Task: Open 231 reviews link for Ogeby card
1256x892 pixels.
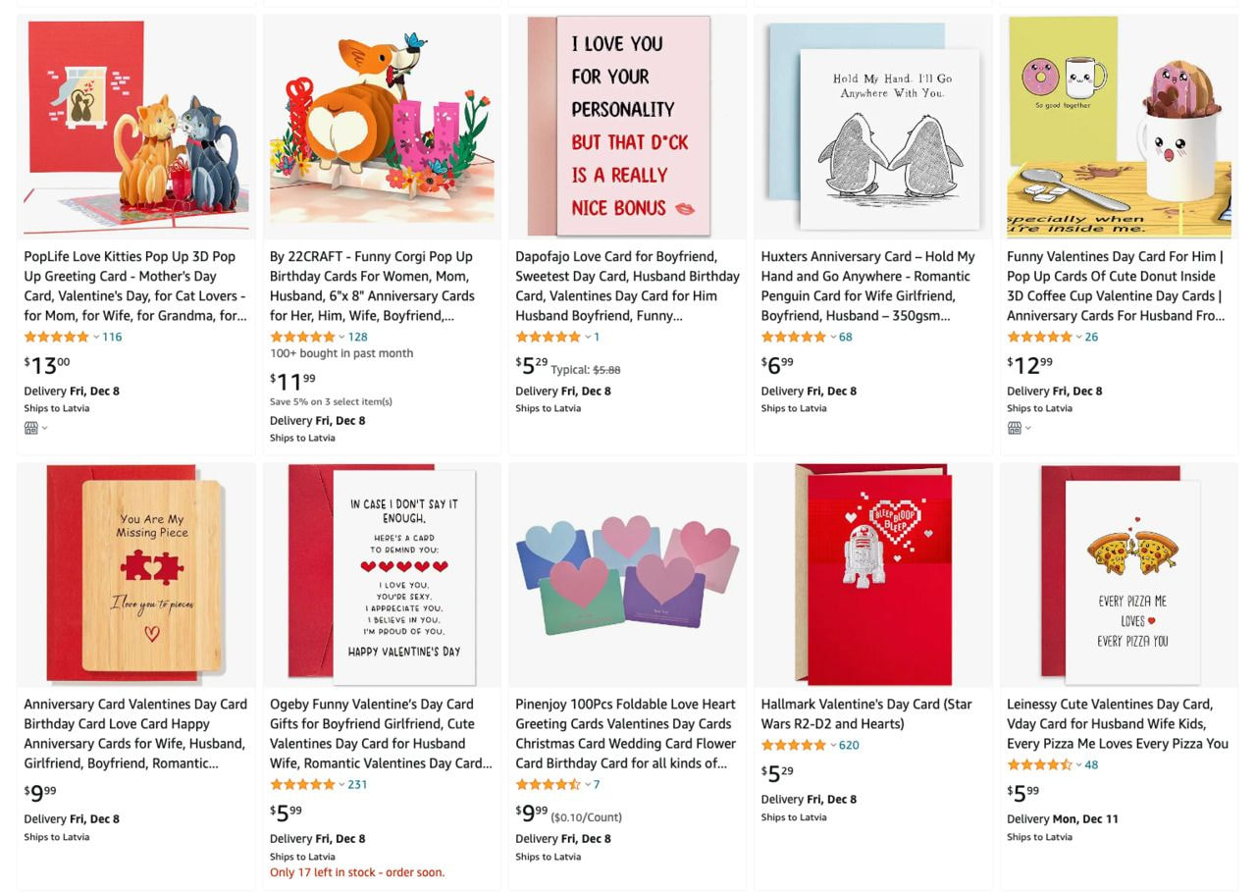Action: [x=357, y=784]
